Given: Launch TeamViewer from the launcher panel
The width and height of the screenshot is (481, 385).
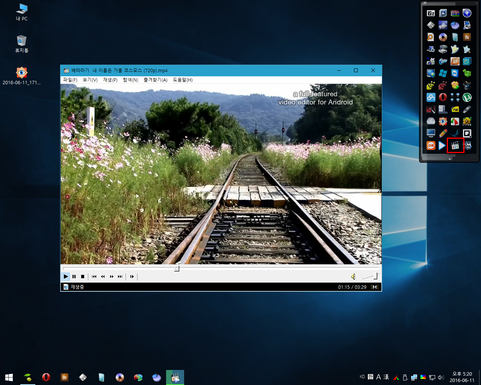Looking at the screenshot, I should pyautogui.click(x=455, y=73).
